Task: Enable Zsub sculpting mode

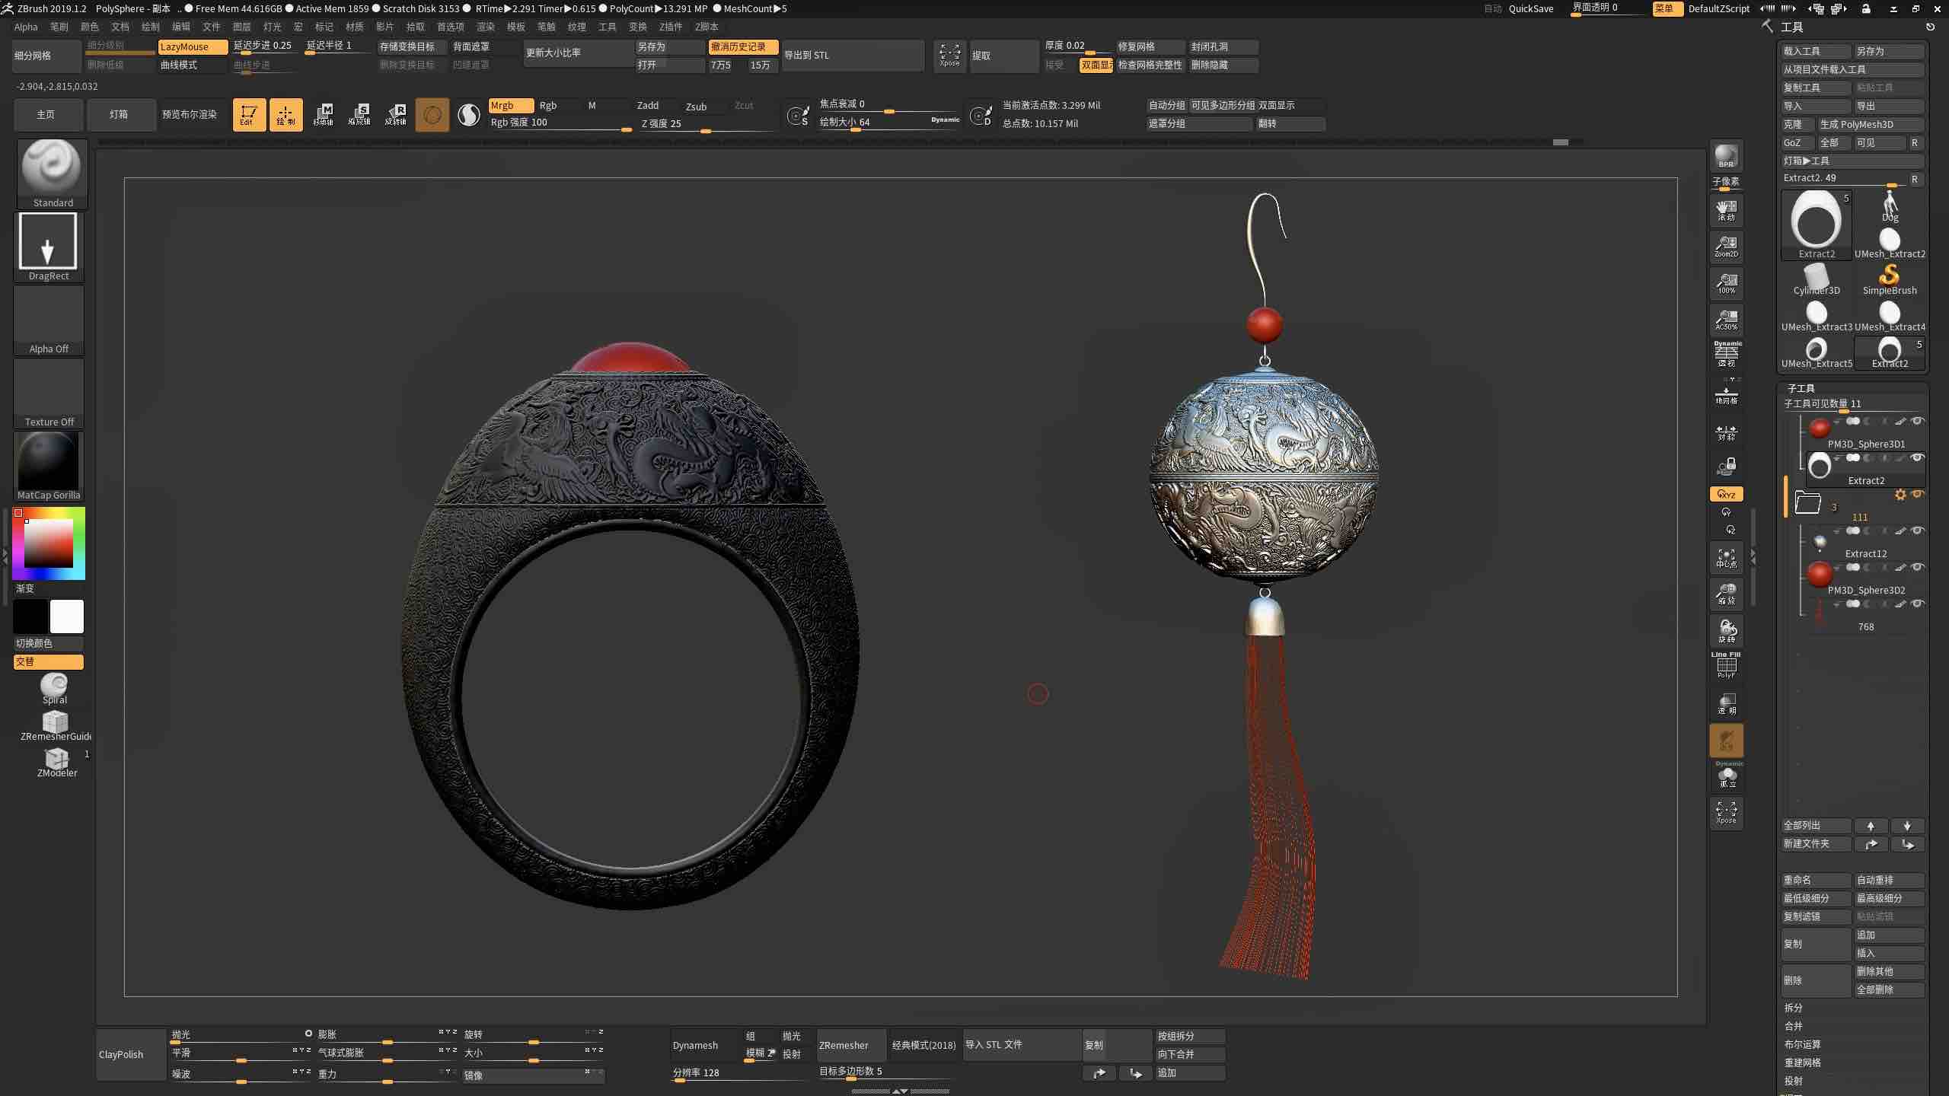Action: [x=695, y=107]
